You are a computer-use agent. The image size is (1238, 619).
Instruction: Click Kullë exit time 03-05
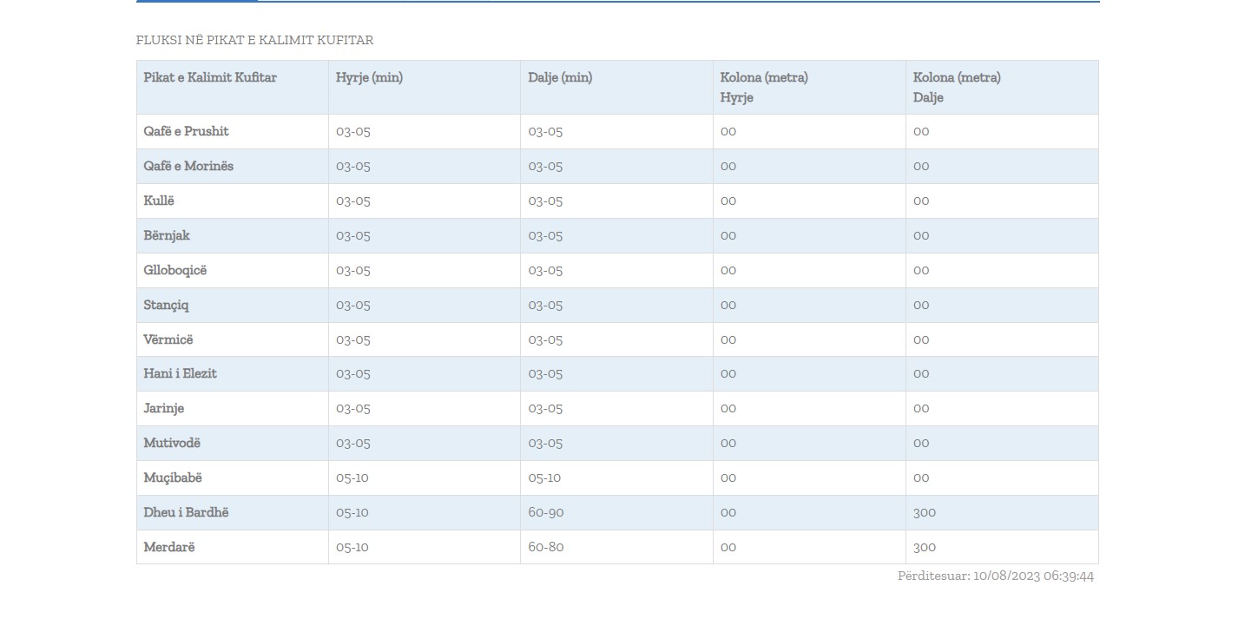(x=545, y=201)
